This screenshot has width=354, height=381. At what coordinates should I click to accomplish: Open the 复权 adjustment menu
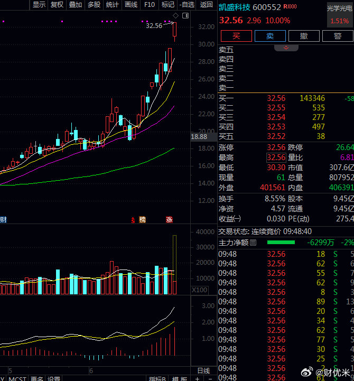[57, 5]
